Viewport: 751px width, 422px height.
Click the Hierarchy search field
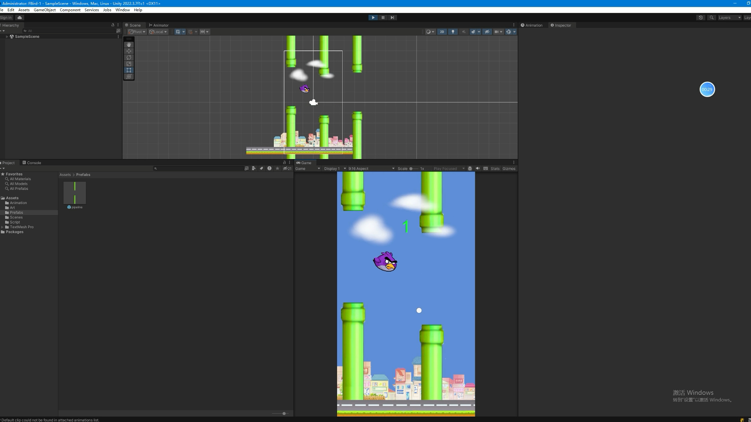(68, 31)
